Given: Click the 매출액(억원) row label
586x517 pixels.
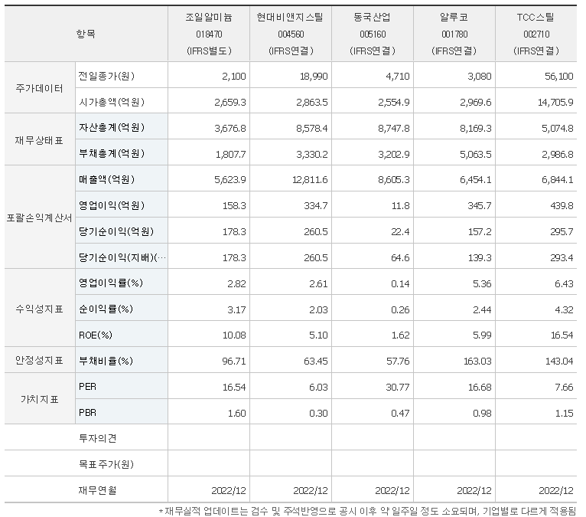Looking at the screenshot, I should pos(106,179).
